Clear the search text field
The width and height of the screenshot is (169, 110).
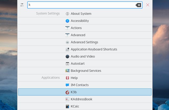click(138, 5)
